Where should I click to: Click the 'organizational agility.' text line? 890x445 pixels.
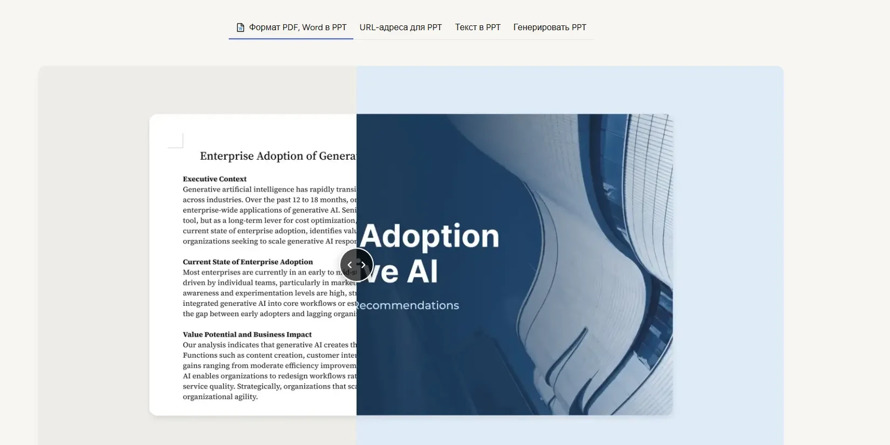(220, 397)
